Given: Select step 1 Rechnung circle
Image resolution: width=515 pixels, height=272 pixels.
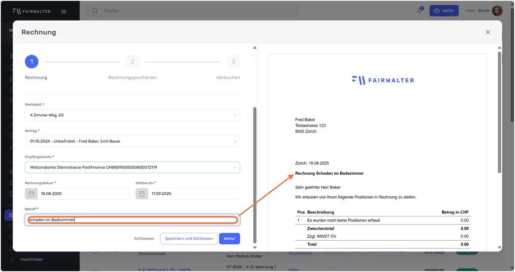Looking at the screenshot, I should (32, 62).
